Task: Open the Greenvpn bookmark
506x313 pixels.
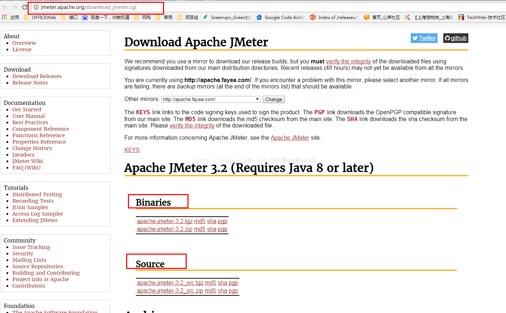Action: (x=227, y=17)
